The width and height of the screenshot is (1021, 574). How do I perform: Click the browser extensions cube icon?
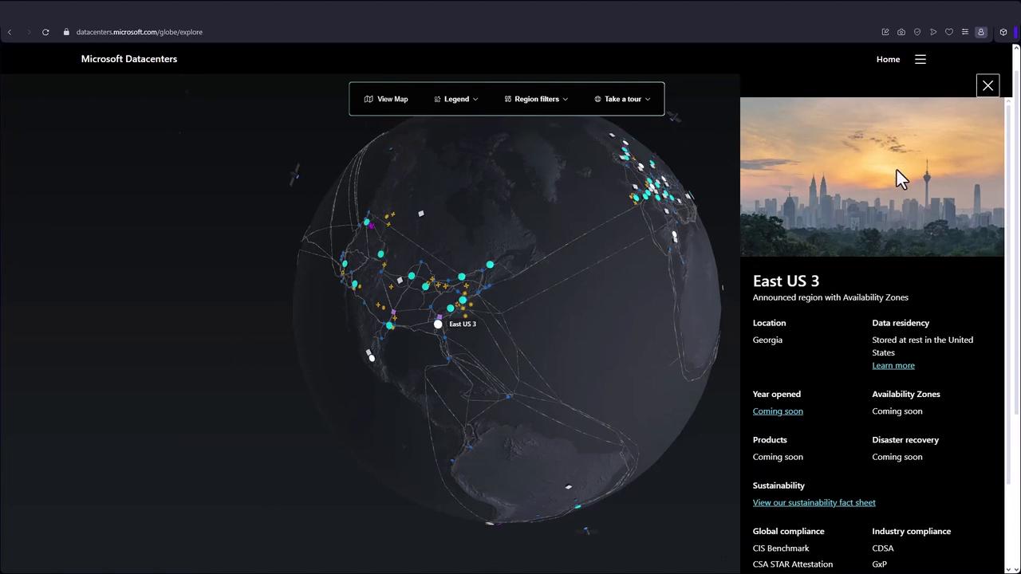pos(1003,32)
